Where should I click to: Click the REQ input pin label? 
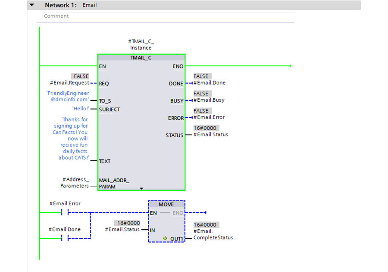[x=104, y=84]
